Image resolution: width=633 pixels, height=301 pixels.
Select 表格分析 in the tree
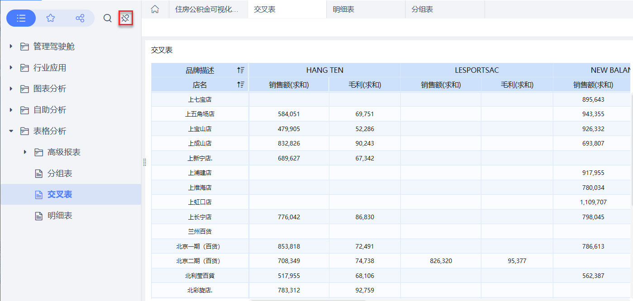tap(50, 131)
